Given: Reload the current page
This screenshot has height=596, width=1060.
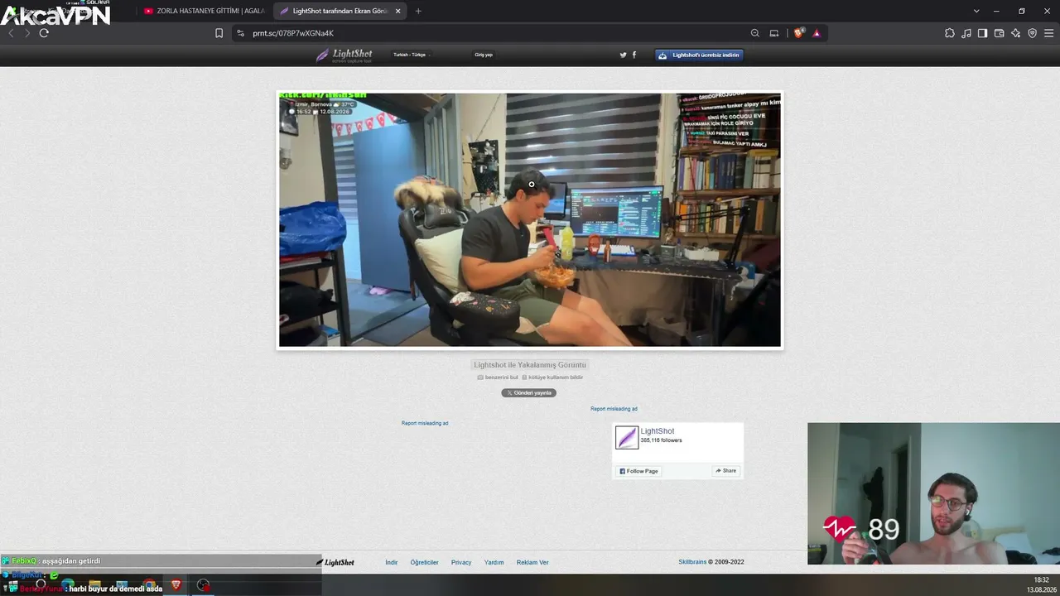Looking at the screenshot, I should [x=44, y=33].
